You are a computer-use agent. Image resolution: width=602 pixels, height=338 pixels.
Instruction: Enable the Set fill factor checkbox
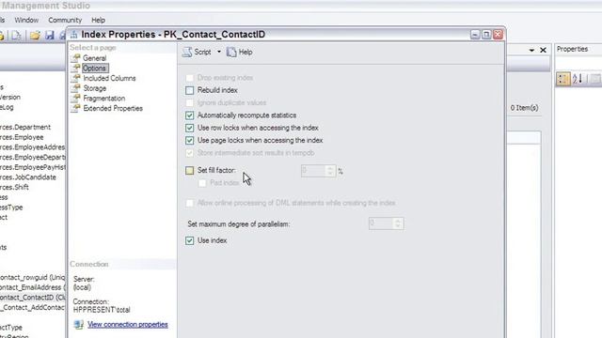click(x=190, y=171)
